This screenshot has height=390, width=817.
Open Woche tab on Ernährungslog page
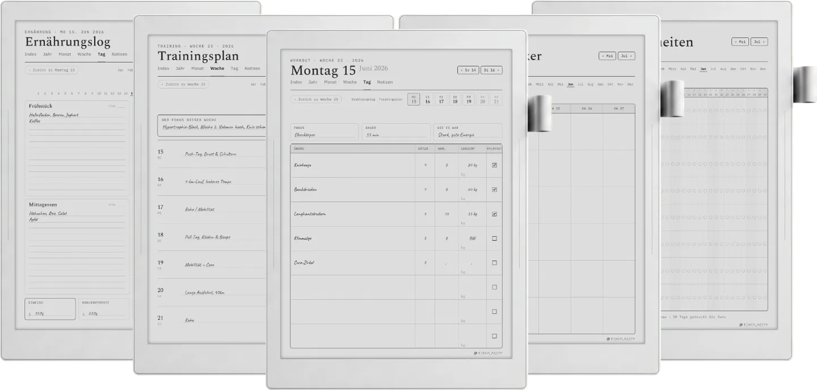[85, 54]
